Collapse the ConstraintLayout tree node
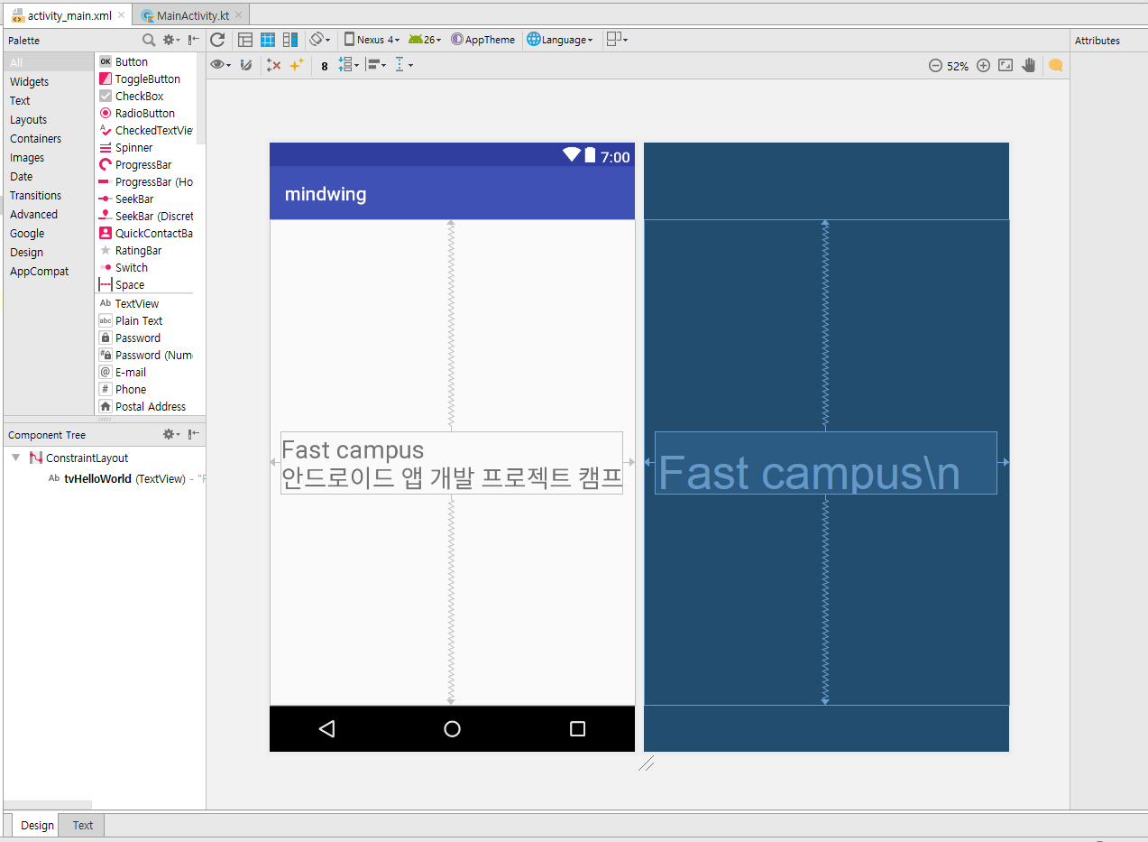 14,458
